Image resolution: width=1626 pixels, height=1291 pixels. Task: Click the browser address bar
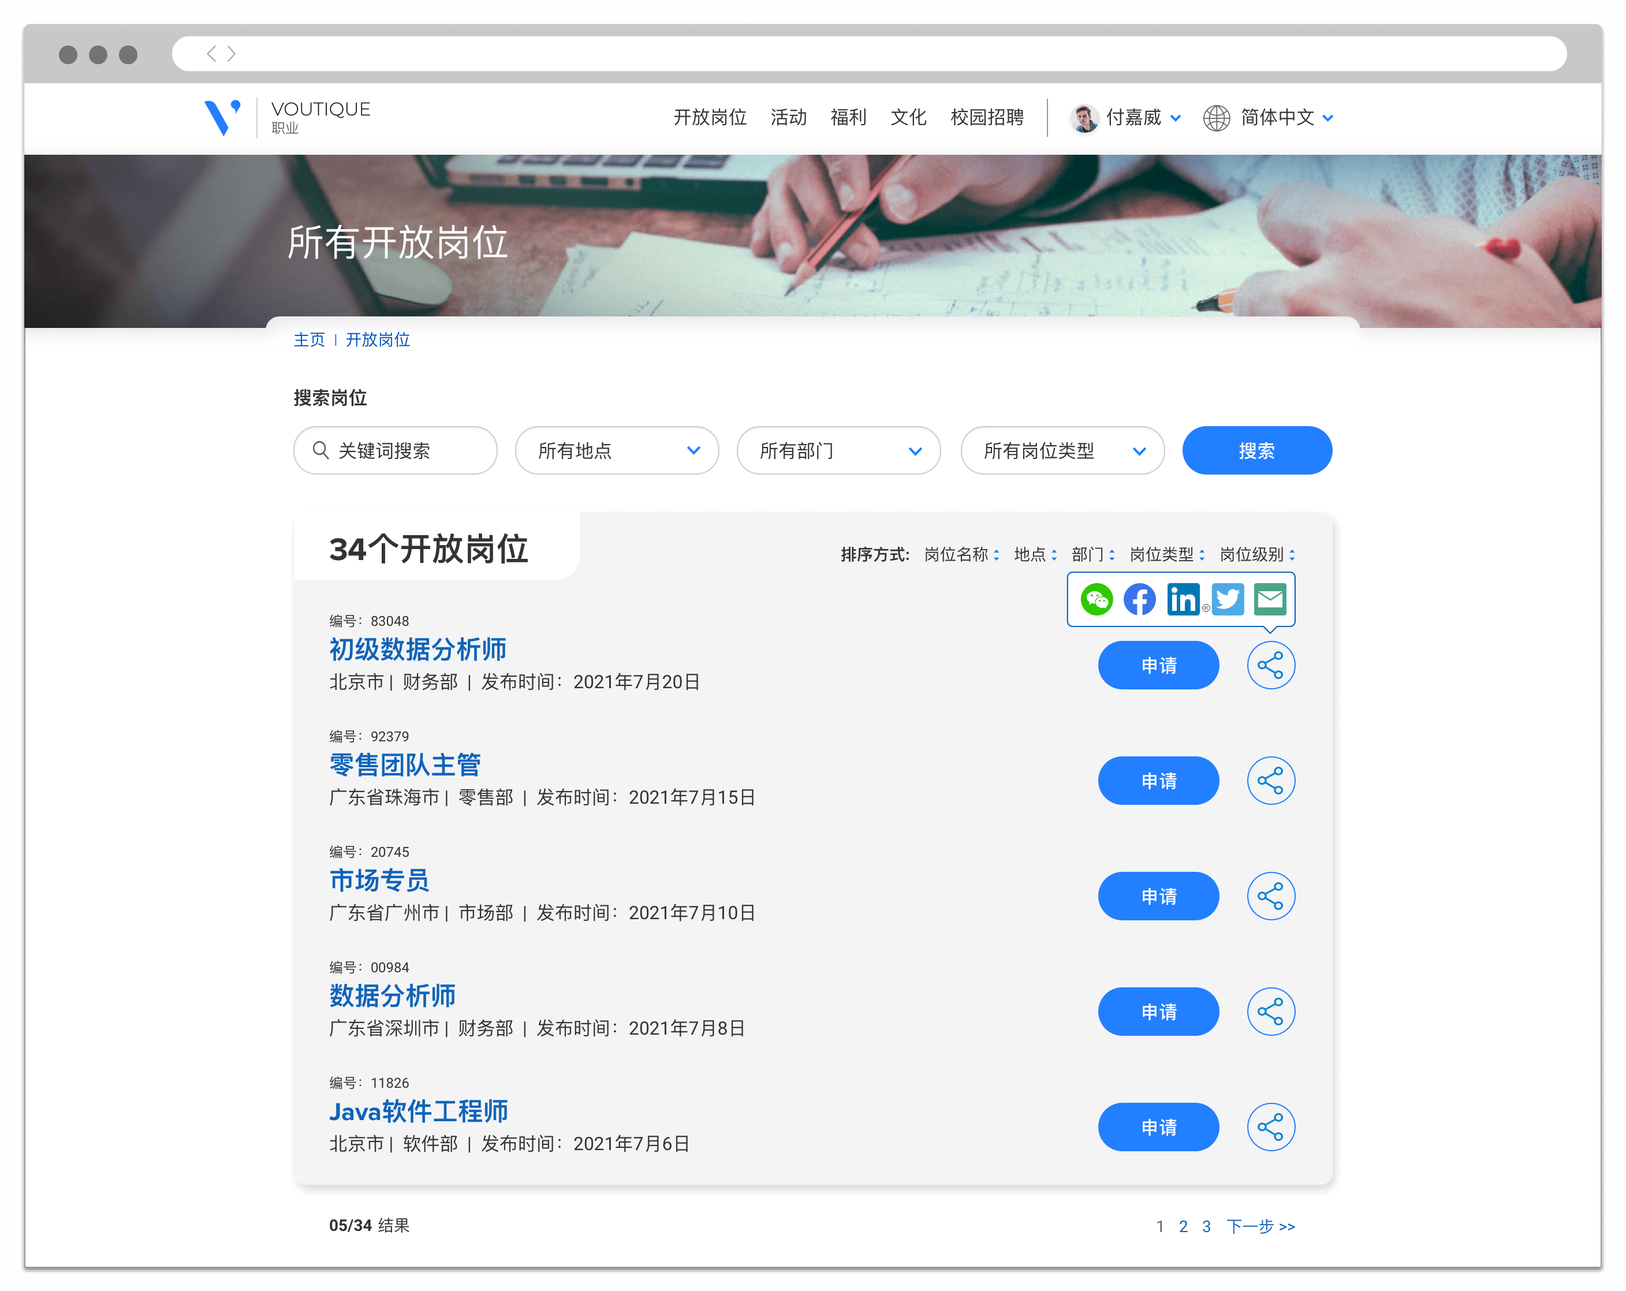click(869, 54)
